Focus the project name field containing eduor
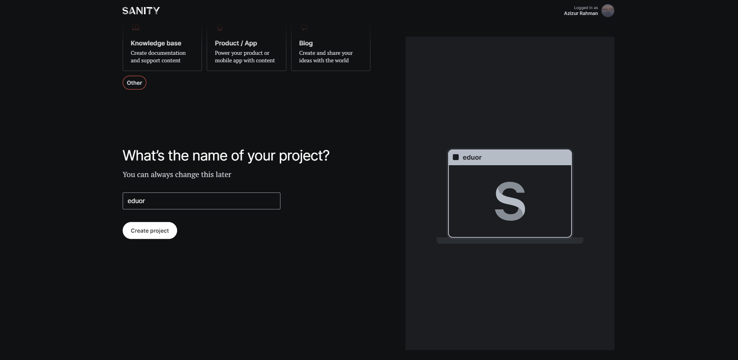 [x=201, y=201]
